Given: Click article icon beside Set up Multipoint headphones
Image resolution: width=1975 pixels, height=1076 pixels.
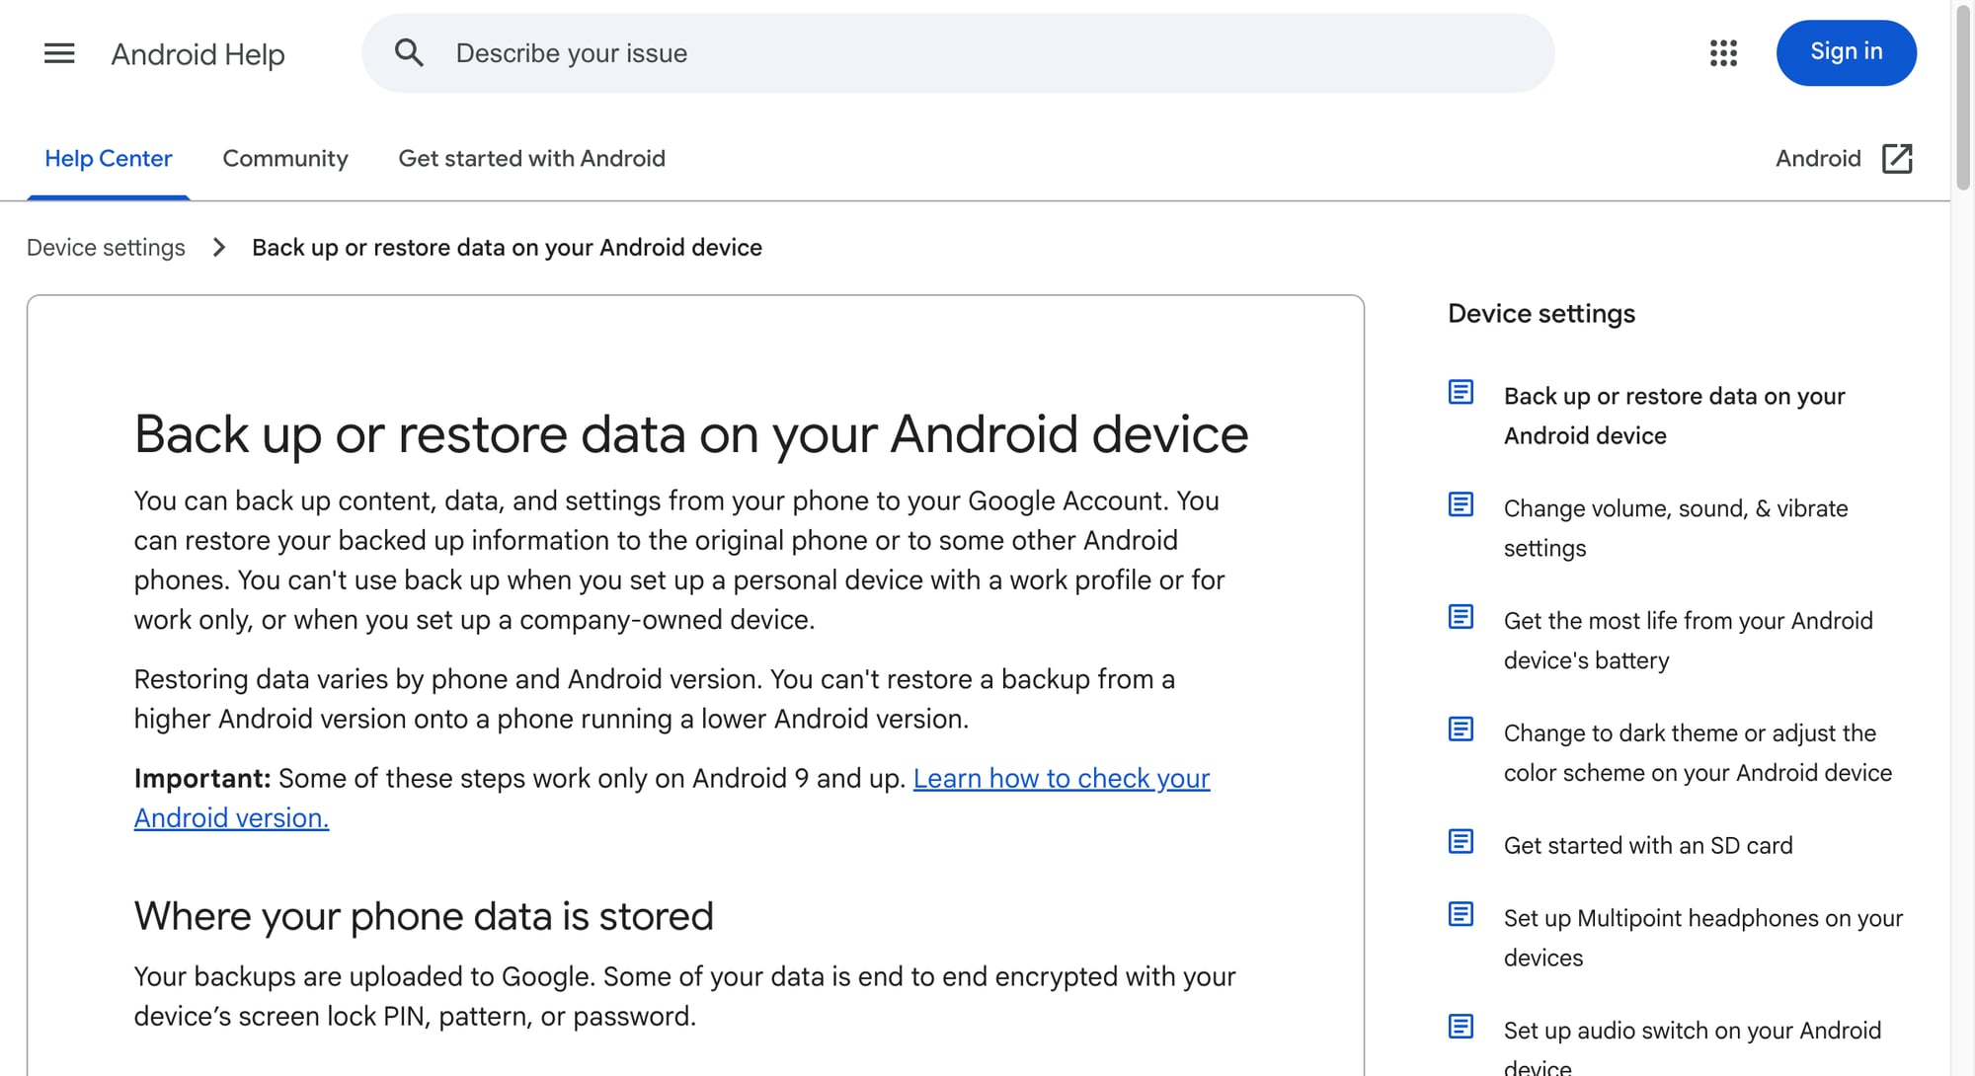Looking at the screenshot, I should [1461, 914].
